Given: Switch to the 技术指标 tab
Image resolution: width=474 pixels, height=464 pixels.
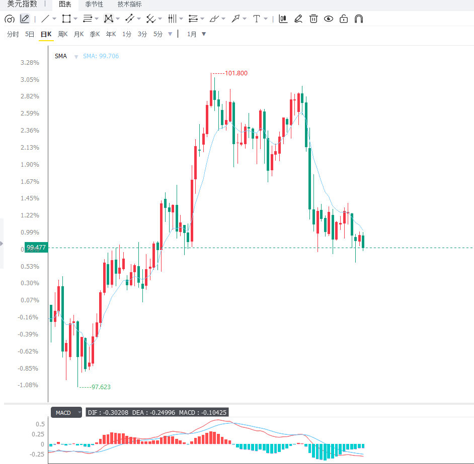Looking at the screenshot, I should [x=129, y=4].
